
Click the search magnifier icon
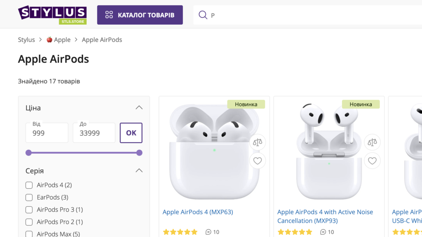pyautogui.click(x=203, y=15)
